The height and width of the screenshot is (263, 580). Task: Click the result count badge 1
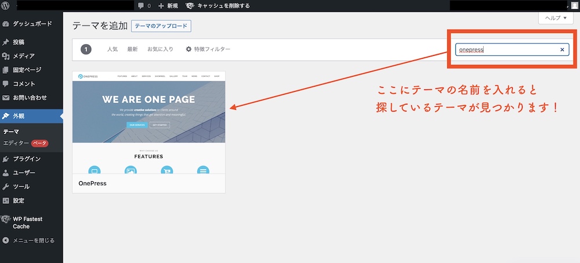pyautogui.click(x=86, y=49)
